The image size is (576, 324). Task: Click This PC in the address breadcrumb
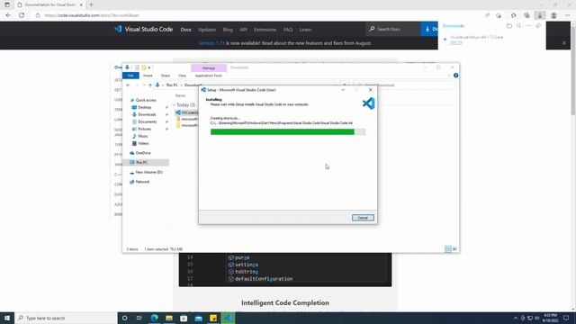[x=172, y=85]
